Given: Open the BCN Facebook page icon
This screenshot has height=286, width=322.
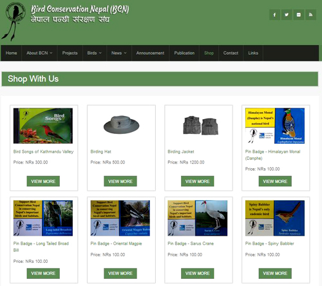Looking at the screenshot, I should pyautogui.click(x=274, y=15).
